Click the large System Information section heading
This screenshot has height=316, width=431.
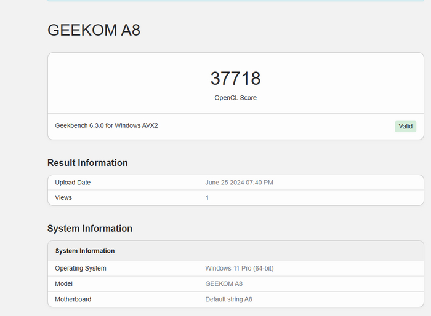coord(90,229)
